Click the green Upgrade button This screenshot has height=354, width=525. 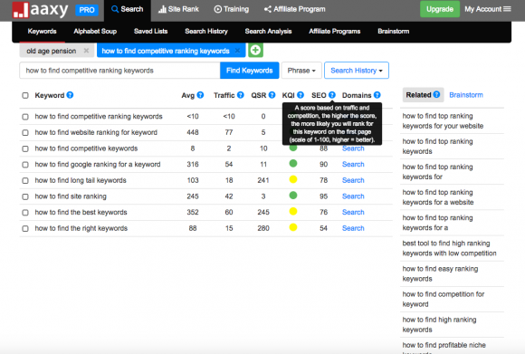click(x=440, y=9)
